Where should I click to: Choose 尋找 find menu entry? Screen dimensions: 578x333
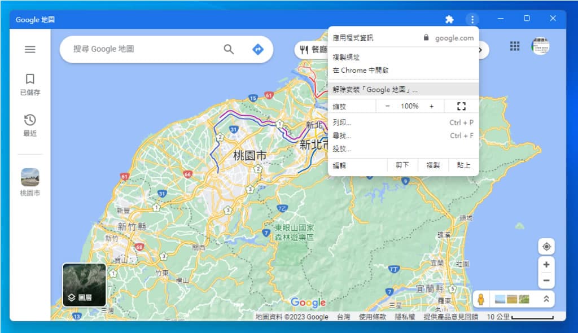[x=403, y=135]
